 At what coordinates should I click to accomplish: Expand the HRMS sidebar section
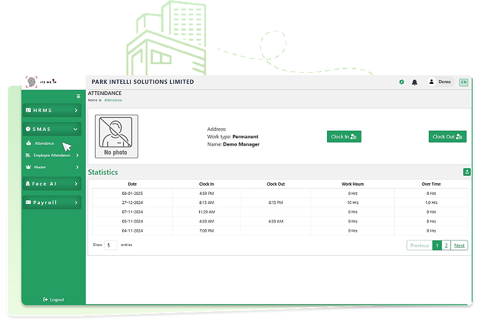click(x=52, y=110)
